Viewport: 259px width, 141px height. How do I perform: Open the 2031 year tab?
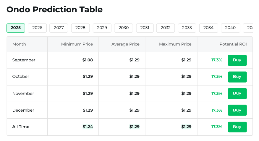point(145,28)
